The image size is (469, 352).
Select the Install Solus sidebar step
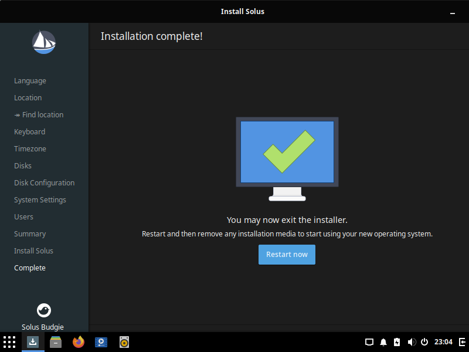click(33, 251)
